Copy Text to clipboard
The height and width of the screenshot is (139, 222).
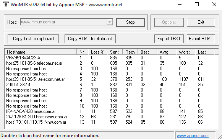point(33,39)
